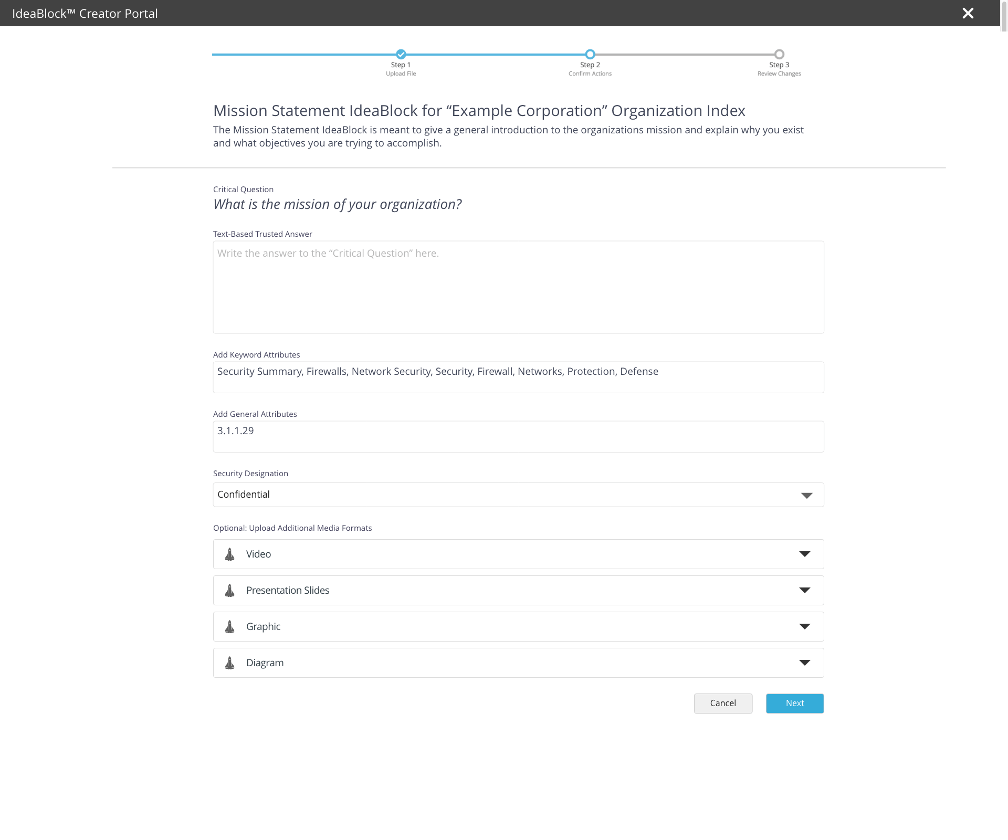Open the Security Designation dropdown arrow
This screenshot has height=840, width=1008.
807,495
